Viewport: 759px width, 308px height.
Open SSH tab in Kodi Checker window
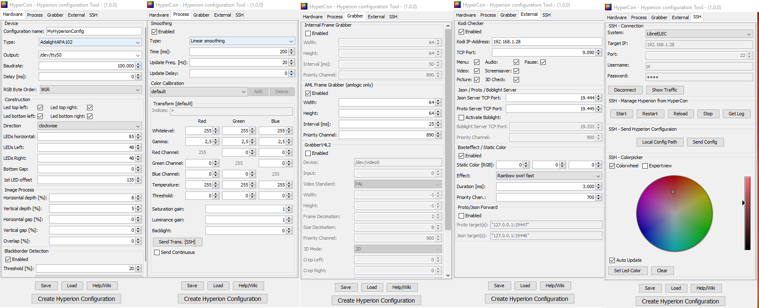point(546,15)
